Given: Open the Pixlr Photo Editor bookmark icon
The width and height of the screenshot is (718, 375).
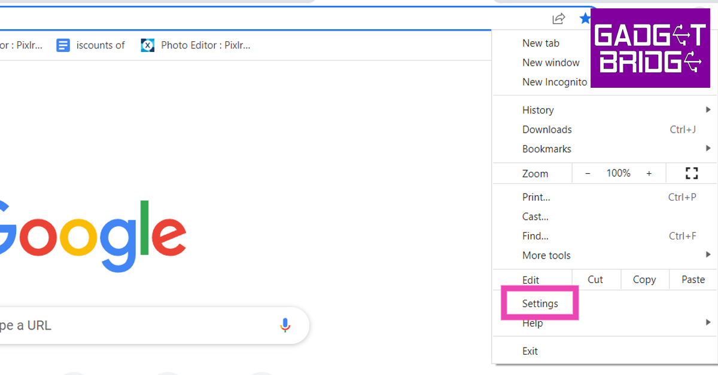Looking at the screenshot, I should coord(148,45).
